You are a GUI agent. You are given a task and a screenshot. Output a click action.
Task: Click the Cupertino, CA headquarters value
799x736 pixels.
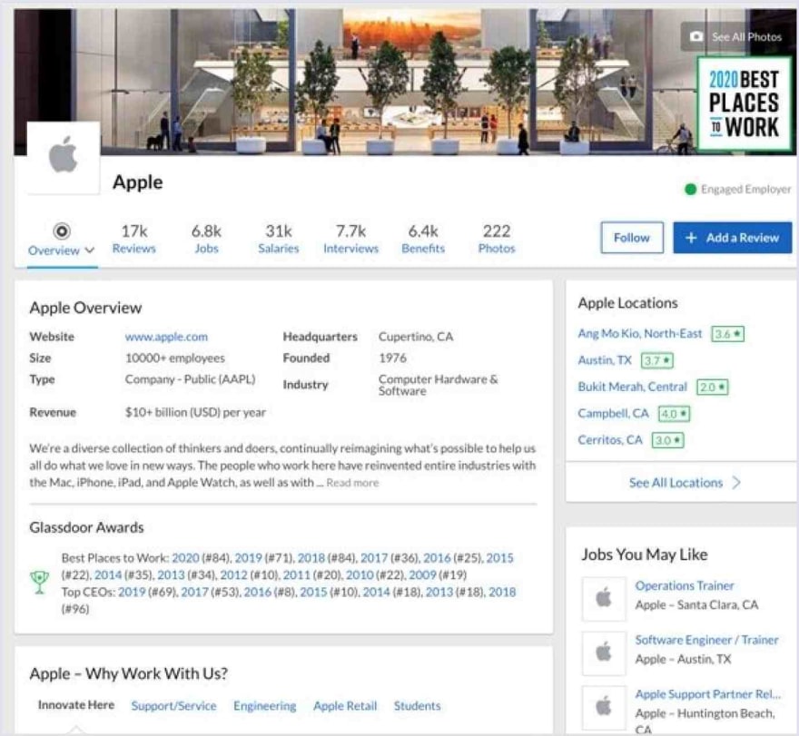[x=416, y=337]
